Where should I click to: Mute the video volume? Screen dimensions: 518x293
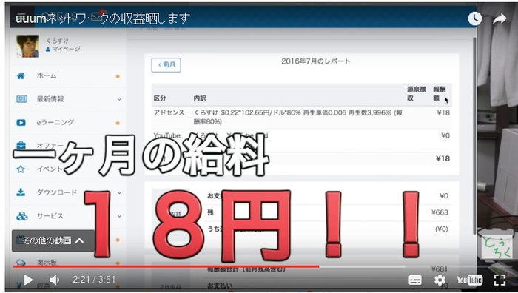click(55, 280)
